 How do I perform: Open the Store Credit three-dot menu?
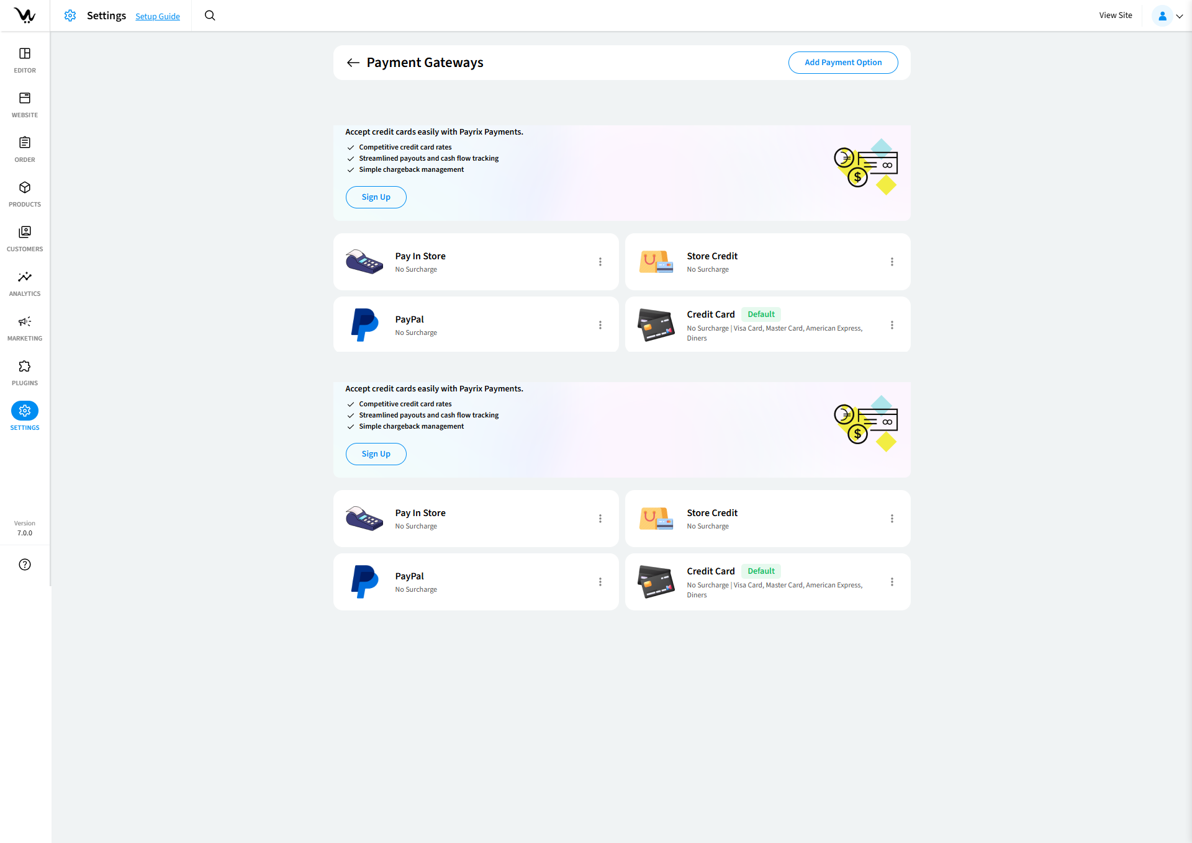coord(892,261)
